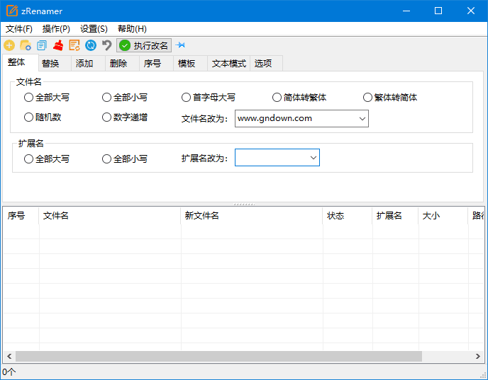Open the 操作(P) menu
Screen dimensions: 488x380
coord(56,29)
